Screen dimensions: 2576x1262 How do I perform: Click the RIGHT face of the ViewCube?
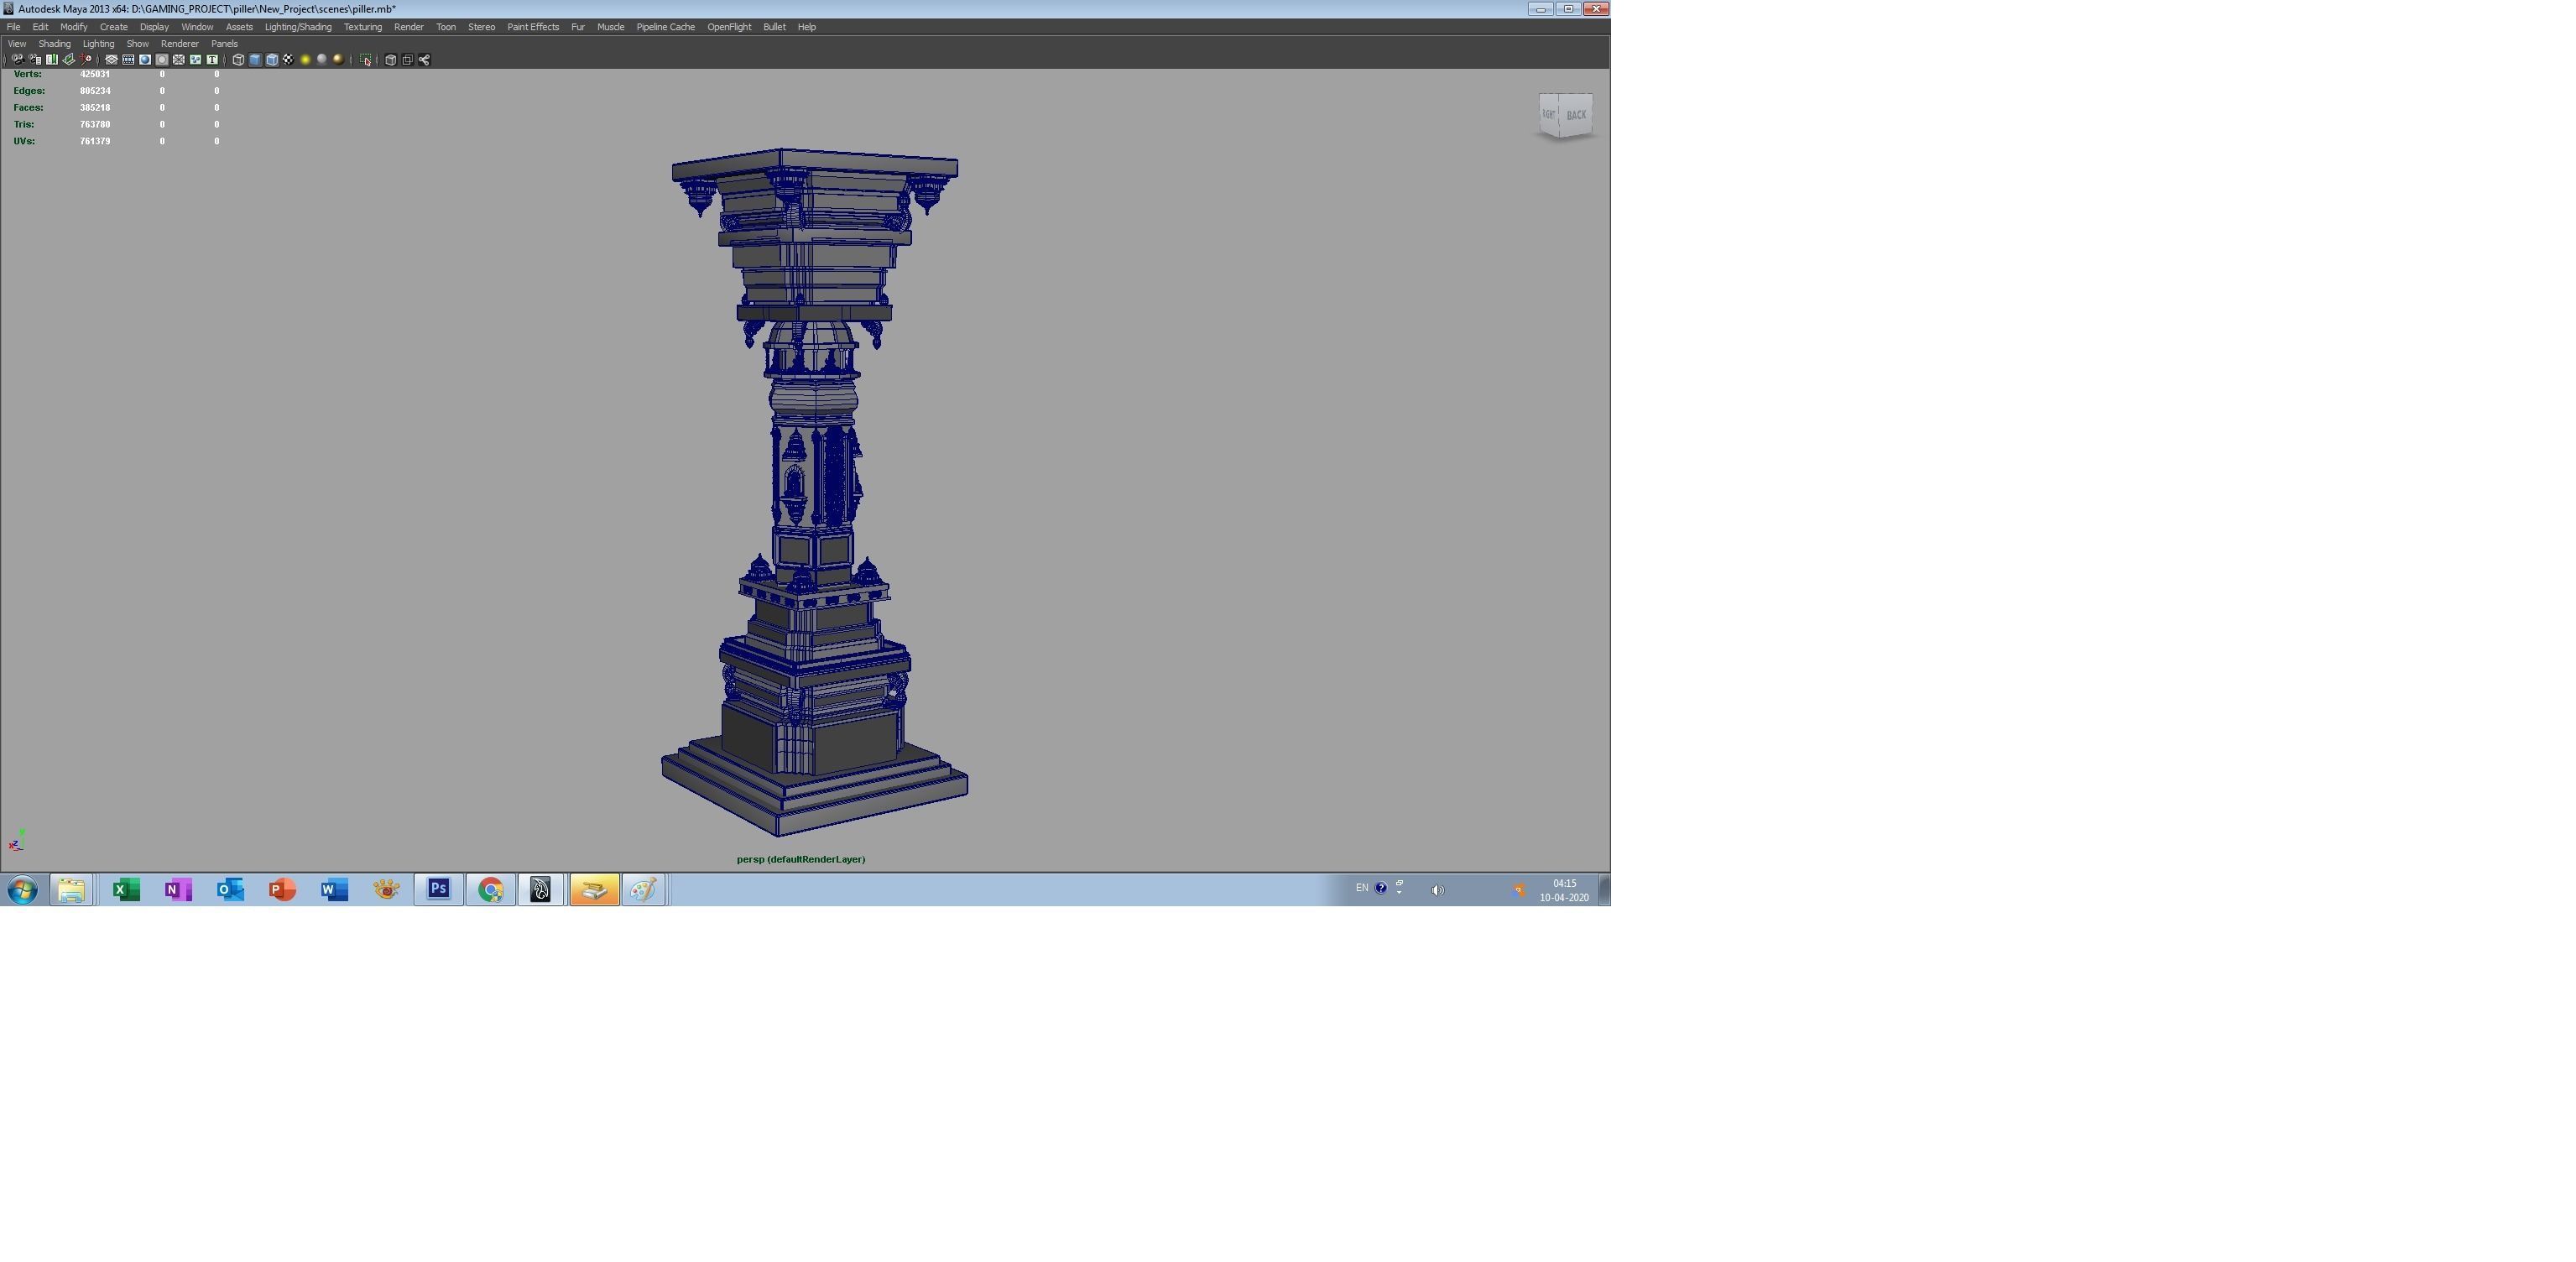(1549, 114)
